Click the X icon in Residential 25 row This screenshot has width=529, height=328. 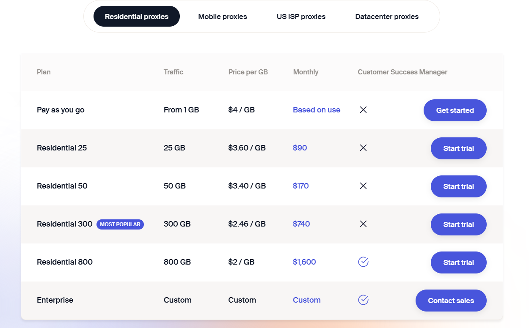point(363,148)
